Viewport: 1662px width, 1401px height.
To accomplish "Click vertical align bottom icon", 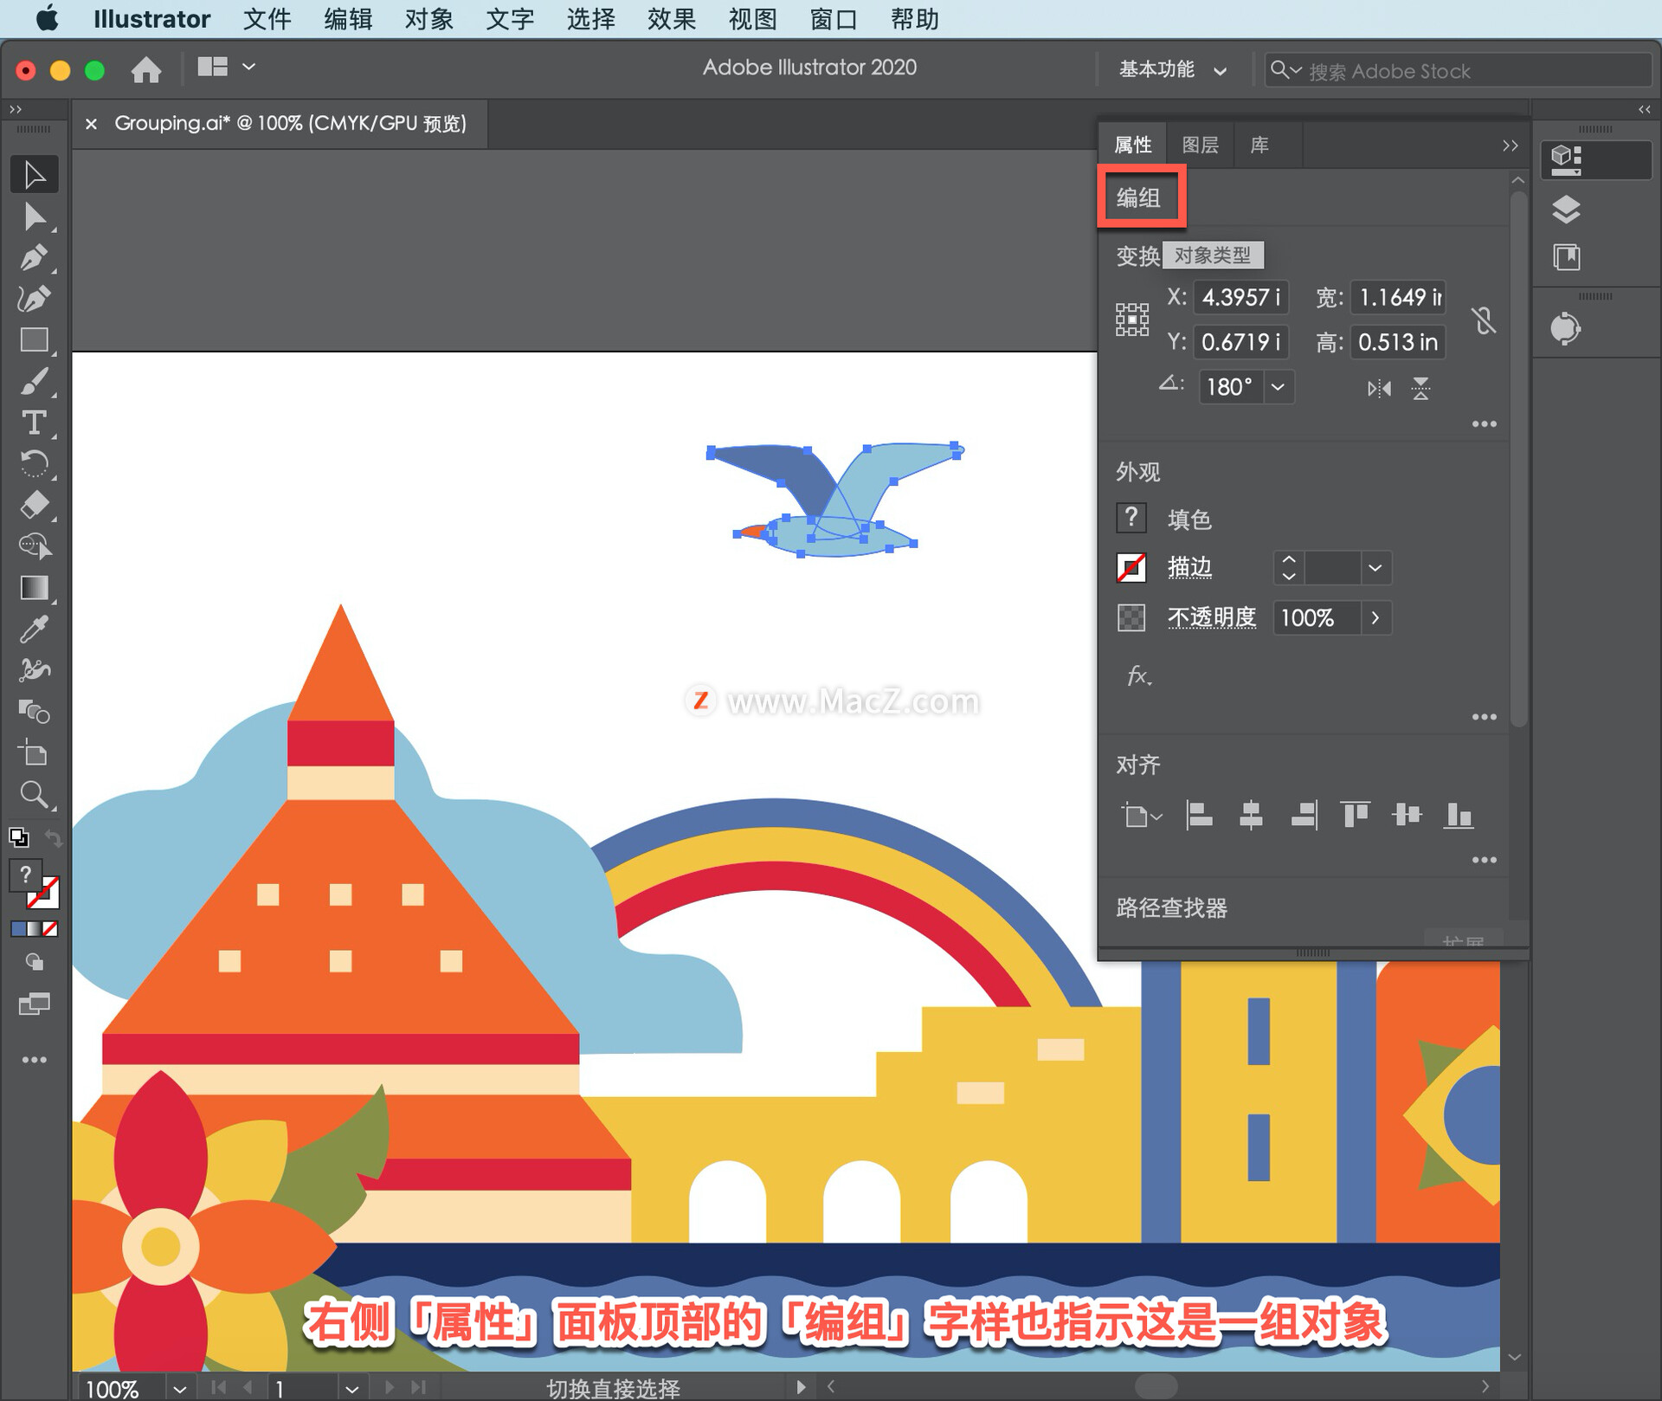I will click(x=1459, y=815).
